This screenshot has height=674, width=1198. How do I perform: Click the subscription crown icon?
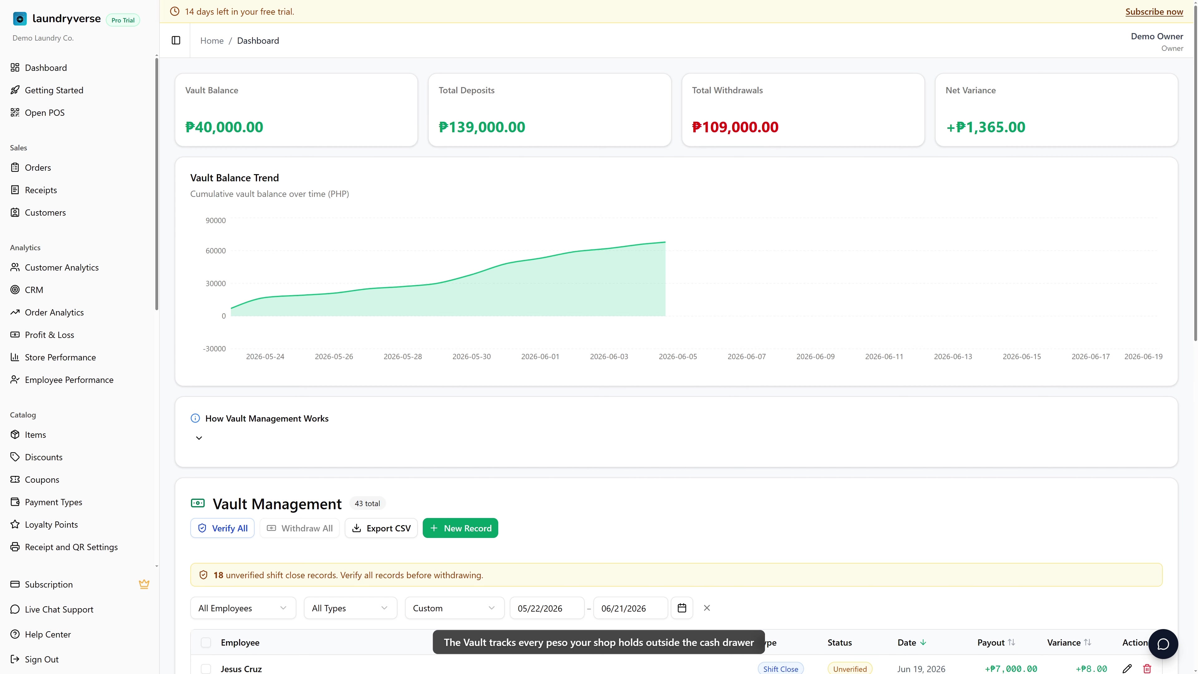pos(144,584)
